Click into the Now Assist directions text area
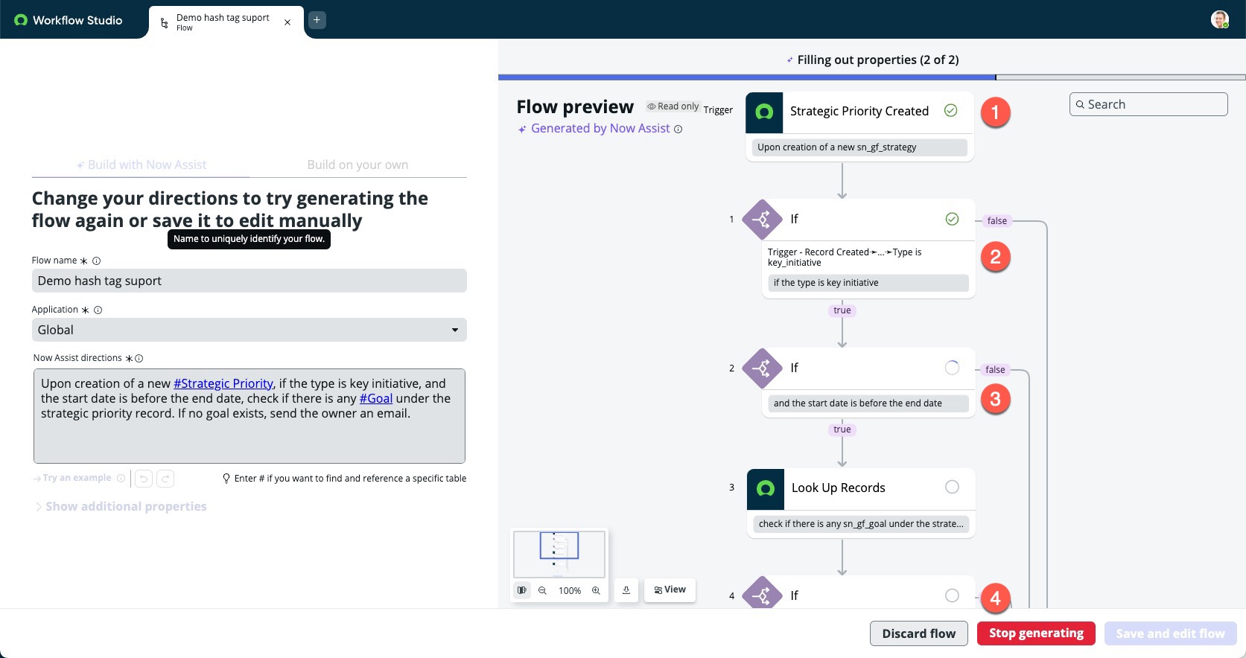This screenshot has width=1246, height=658. pyautogui.click(x=249, y=416)
